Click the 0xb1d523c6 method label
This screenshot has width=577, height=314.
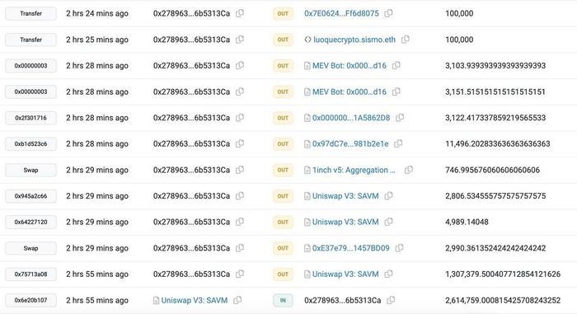point(31,144)
